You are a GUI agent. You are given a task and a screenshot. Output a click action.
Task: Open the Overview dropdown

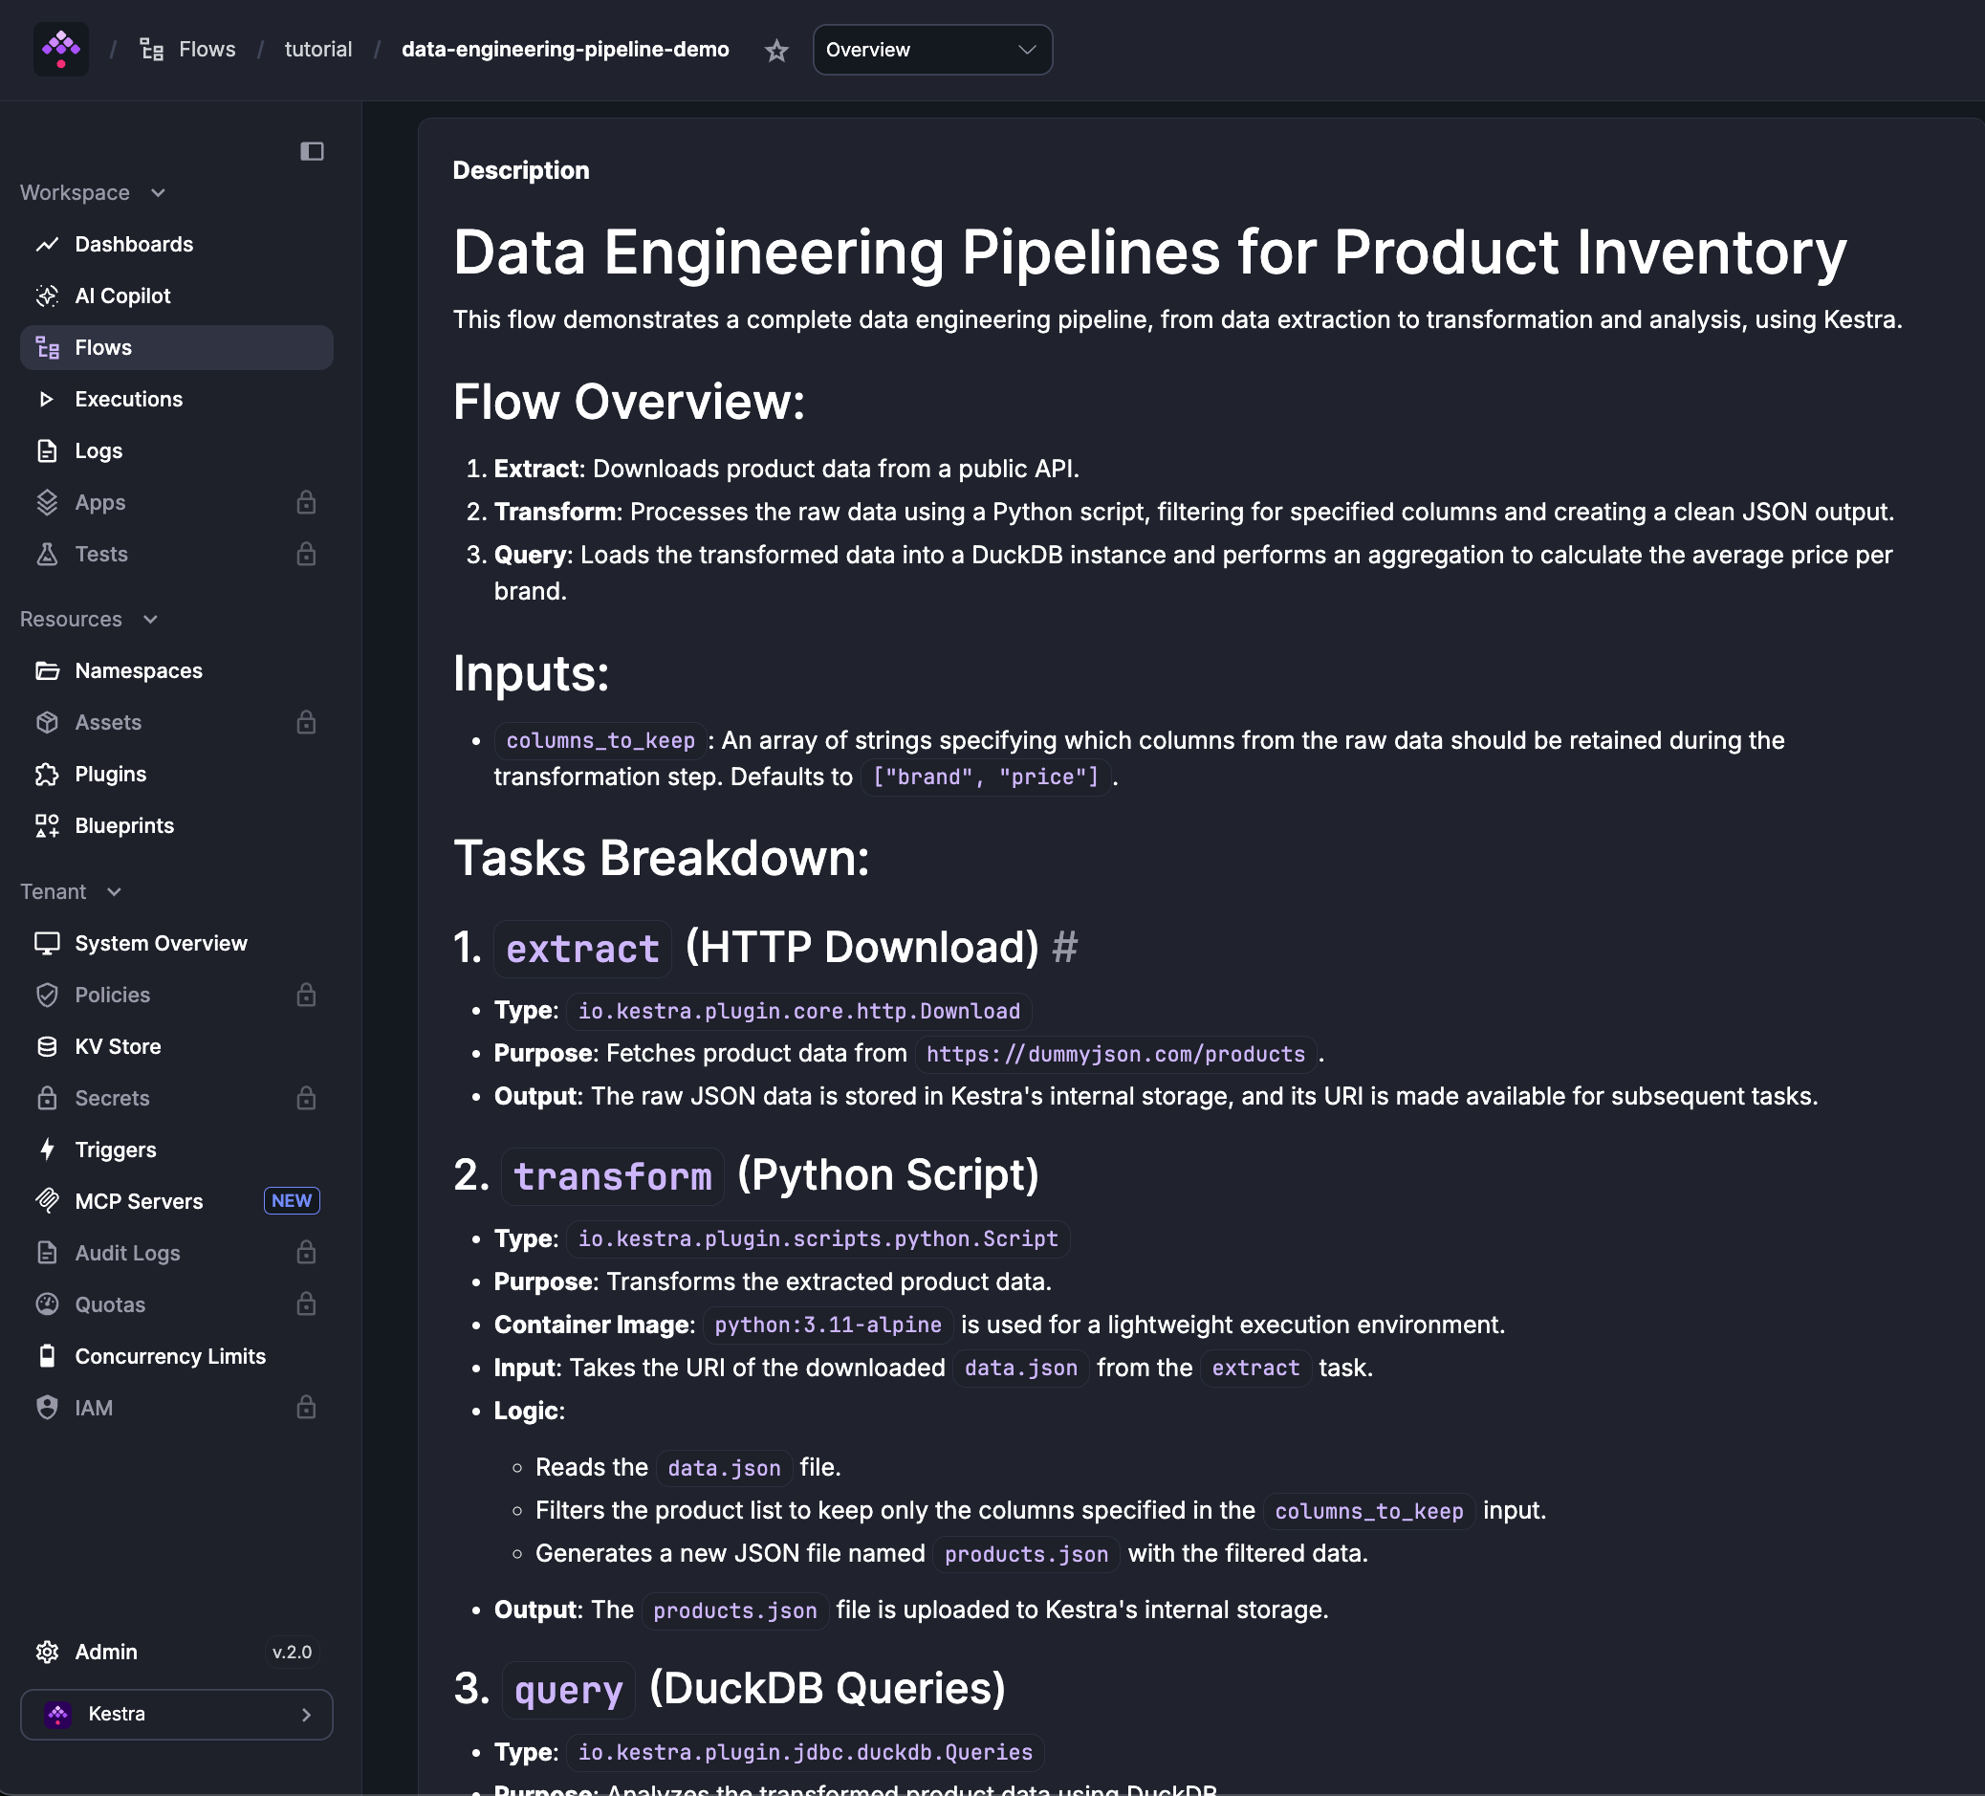pyautogui.click(x=931, y=49)
